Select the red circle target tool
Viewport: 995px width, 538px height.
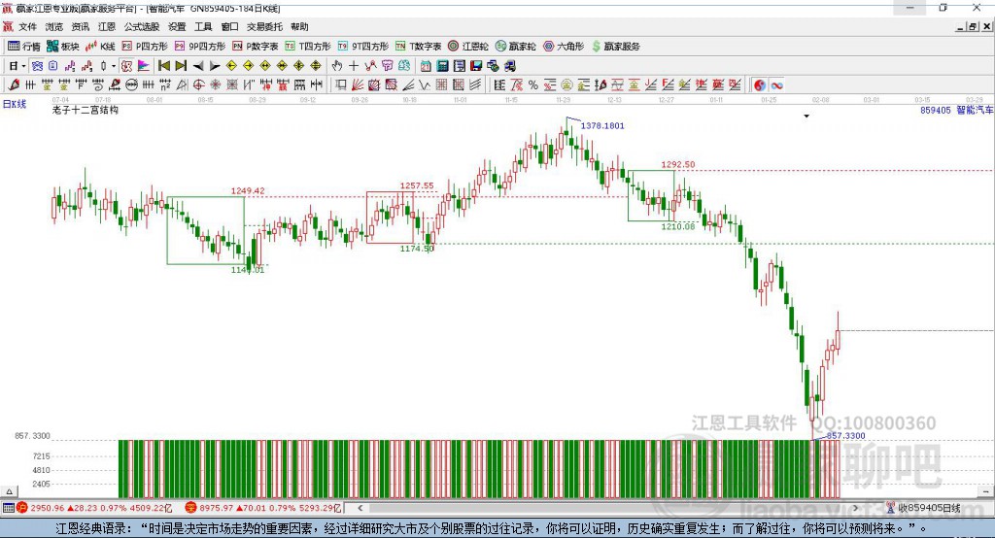198,85
